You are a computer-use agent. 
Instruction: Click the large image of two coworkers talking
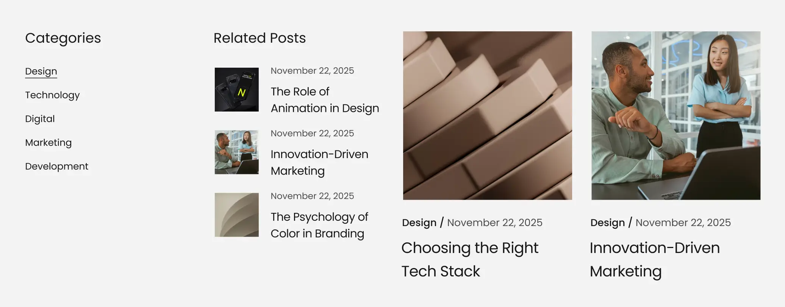pos(676,115)
